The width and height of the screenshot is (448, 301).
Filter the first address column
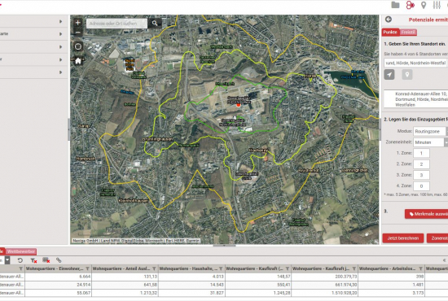21,268
